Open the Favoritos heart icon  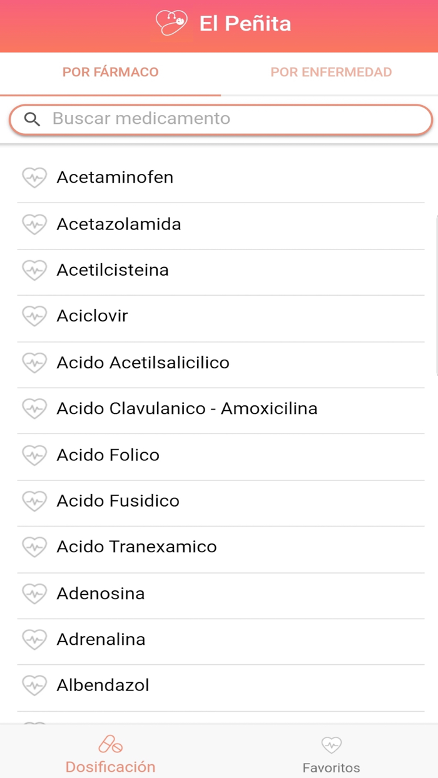pos(331,745)
